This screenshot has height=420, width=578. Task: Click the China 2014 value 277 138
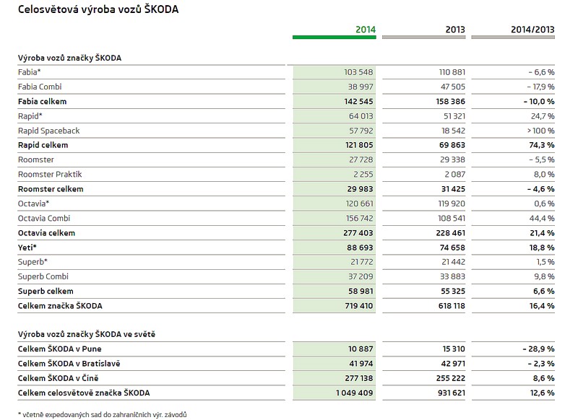tap(358, 378)
